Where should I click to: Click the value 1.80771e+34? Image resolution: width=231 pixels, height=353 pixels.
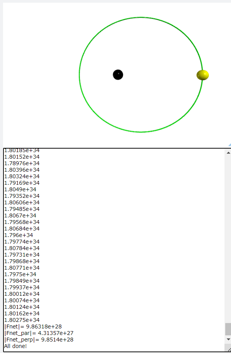(x=22, y=268)
